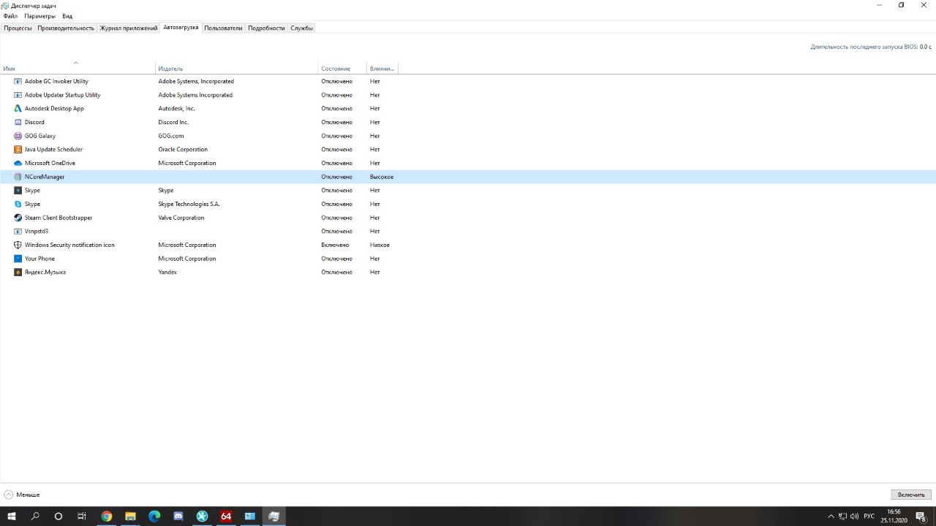This screenshot has height=526, width=936.
Task: Click the Discord icon in startup list
Action: (x=18, y=122)
